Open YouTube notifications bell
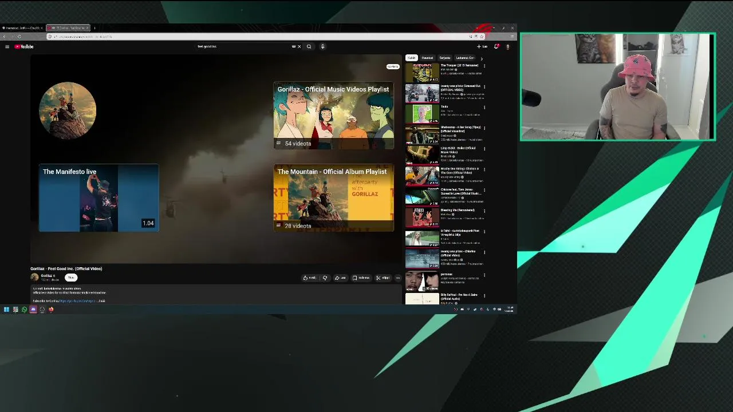 pyautogui.click(x=496, y=46)
